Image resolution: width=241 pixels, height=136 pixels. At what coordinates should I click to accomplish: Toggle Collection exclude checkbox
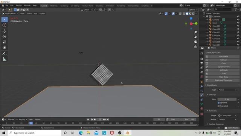pyautogui.click(x=207, y=17)
